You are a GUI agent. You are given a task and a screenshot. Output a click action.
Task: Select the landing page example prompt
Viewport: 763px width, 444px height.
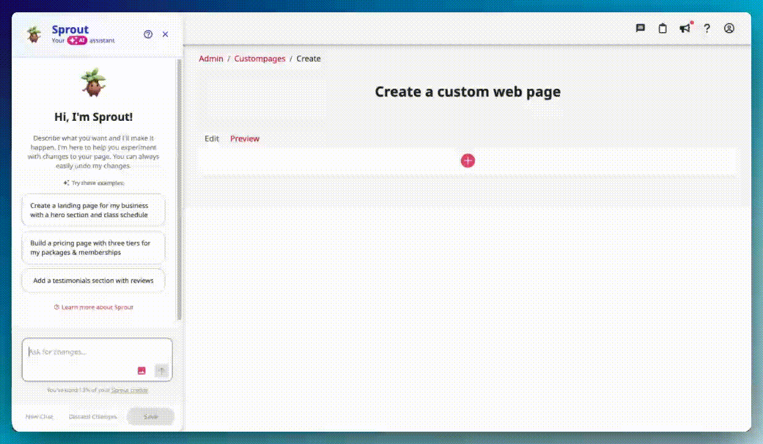(93, 209)
